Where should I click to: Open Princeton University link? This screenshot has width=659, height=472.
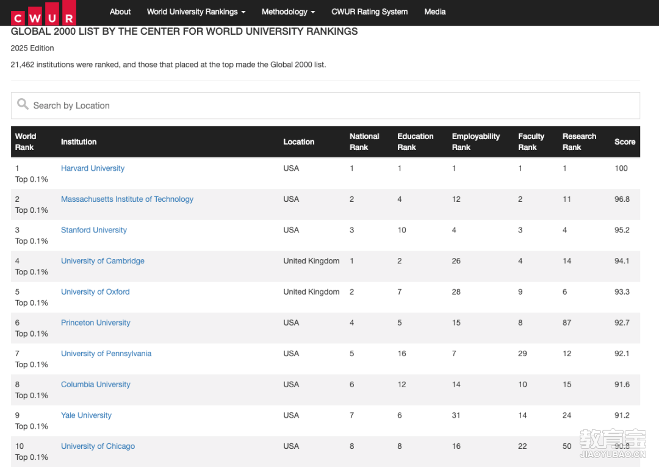pyautogui.click(x=96, y=323)
